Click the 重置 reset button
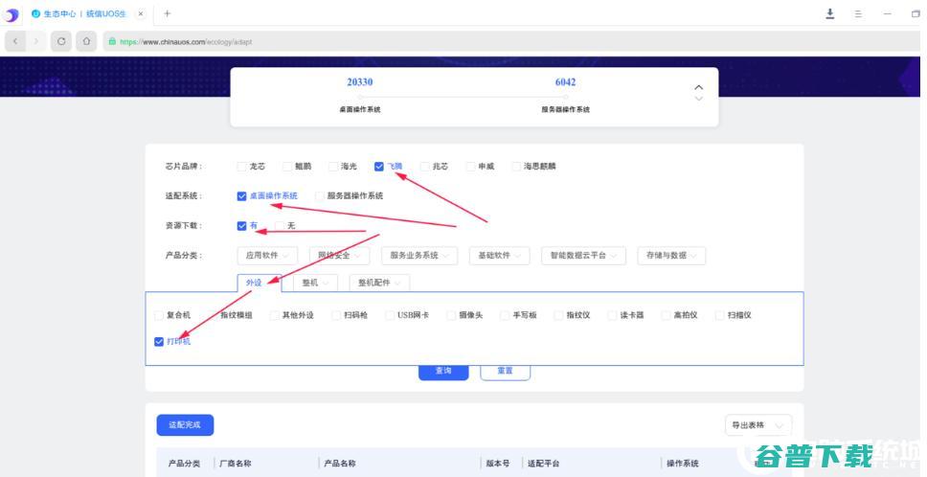 505,372
